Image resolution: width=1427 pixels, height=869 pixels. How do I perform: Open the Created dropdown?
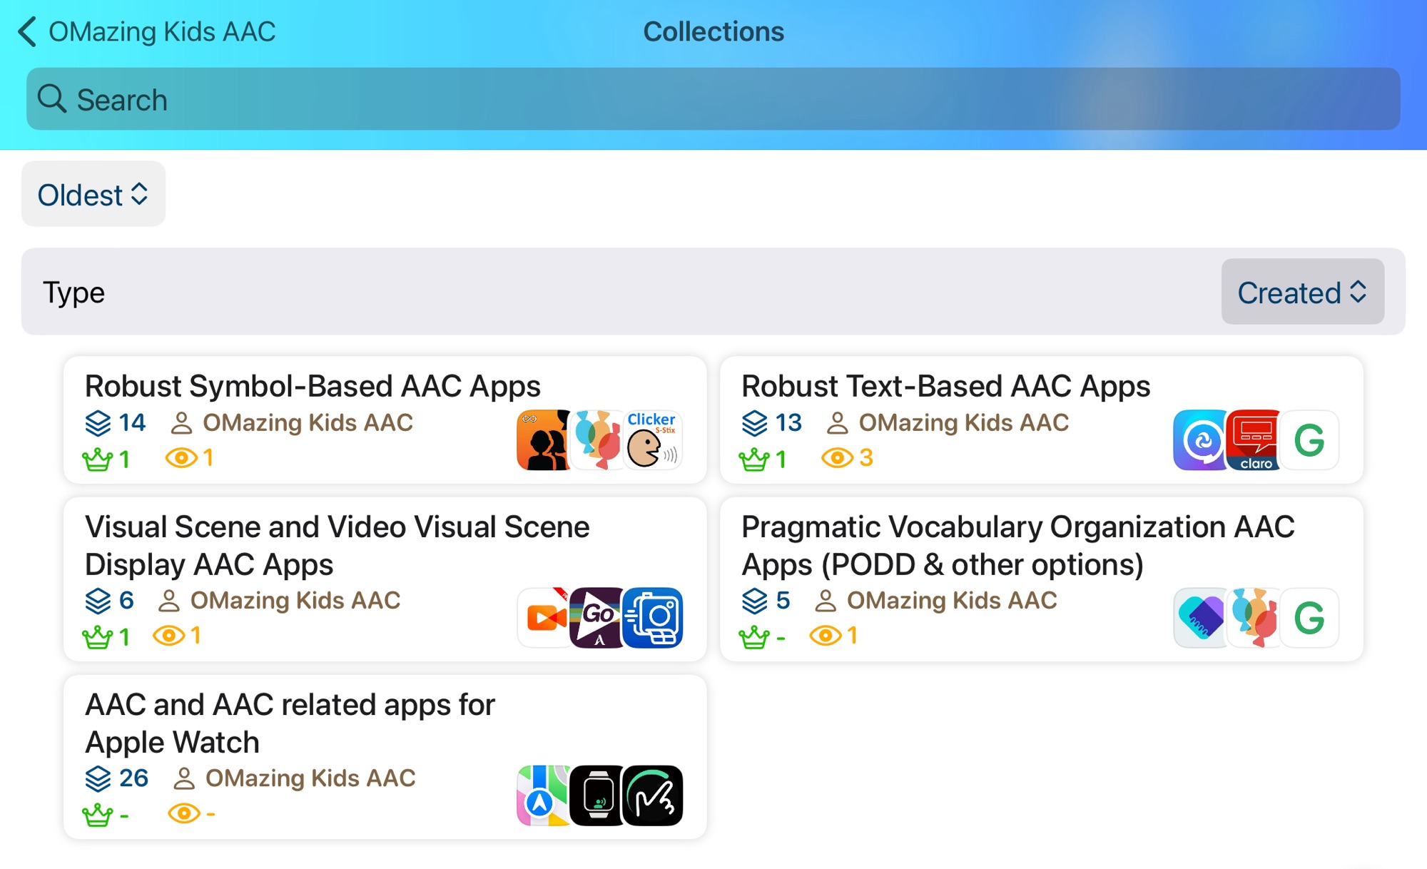tap(1302, 292)
